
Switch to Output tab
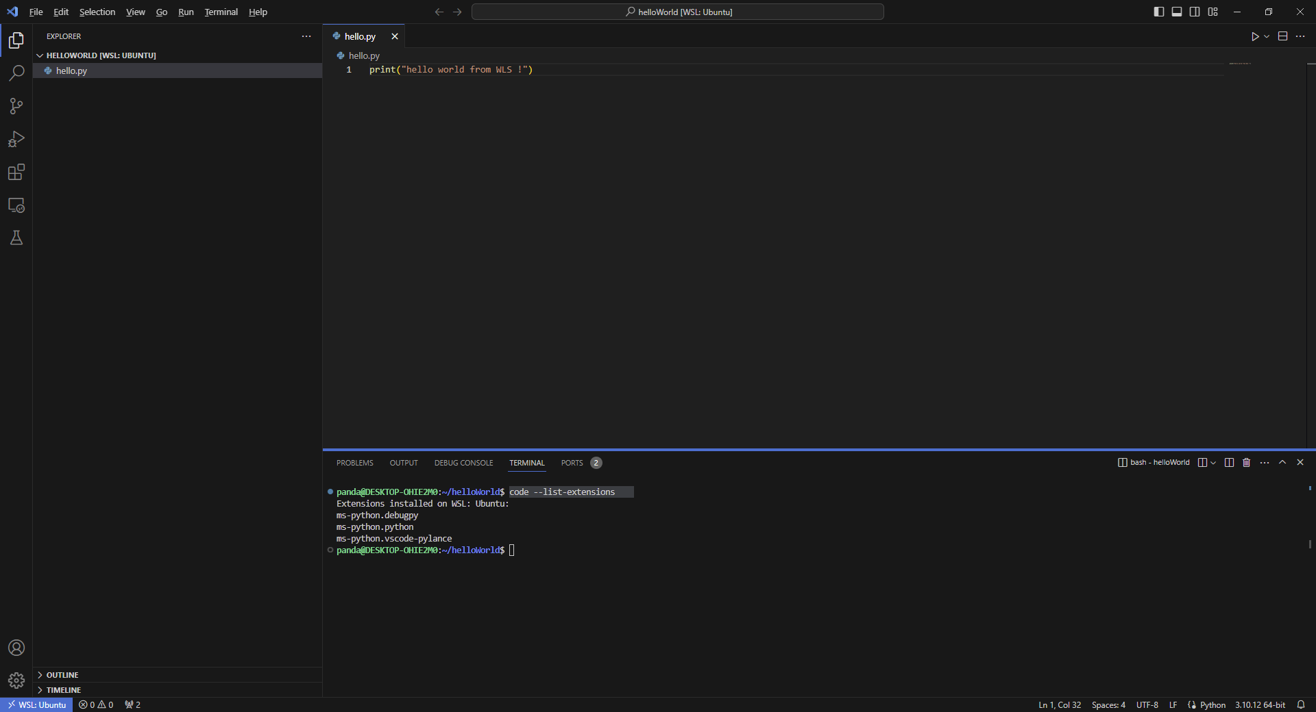coord(404,463)
